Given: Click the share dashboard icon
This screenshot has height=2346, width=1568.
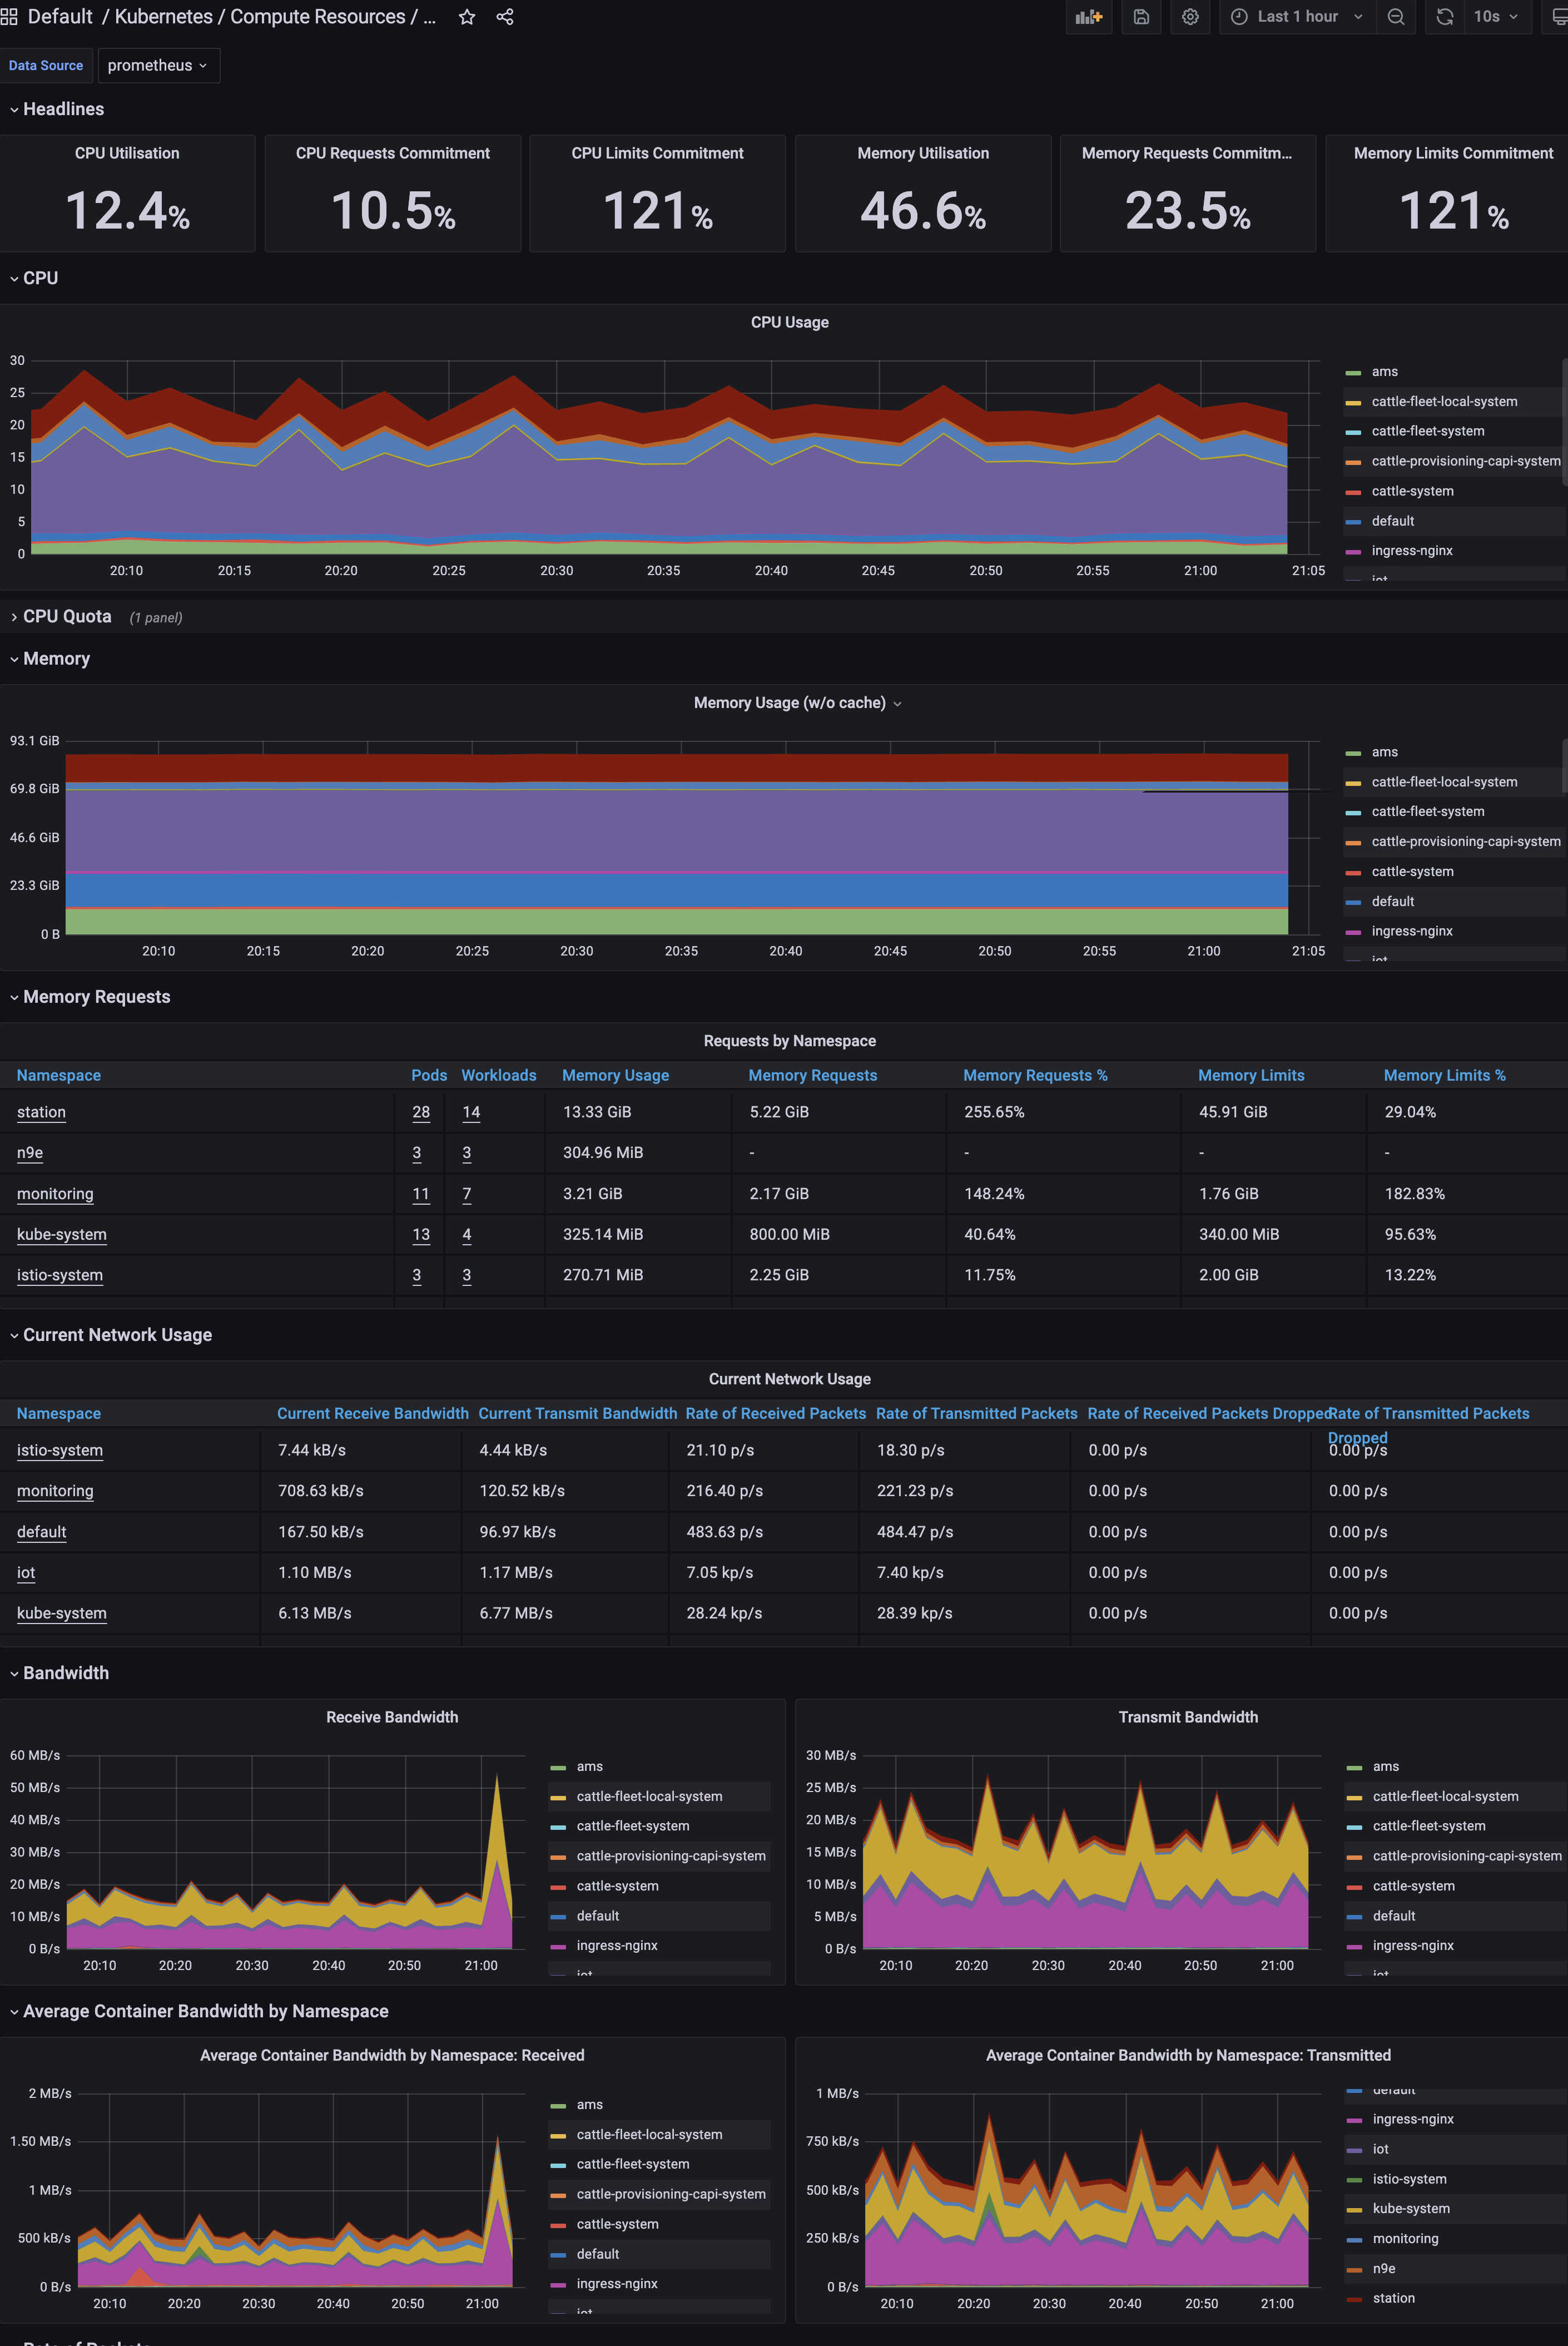Looking at the screenshot, I should (x=505, y=17).
